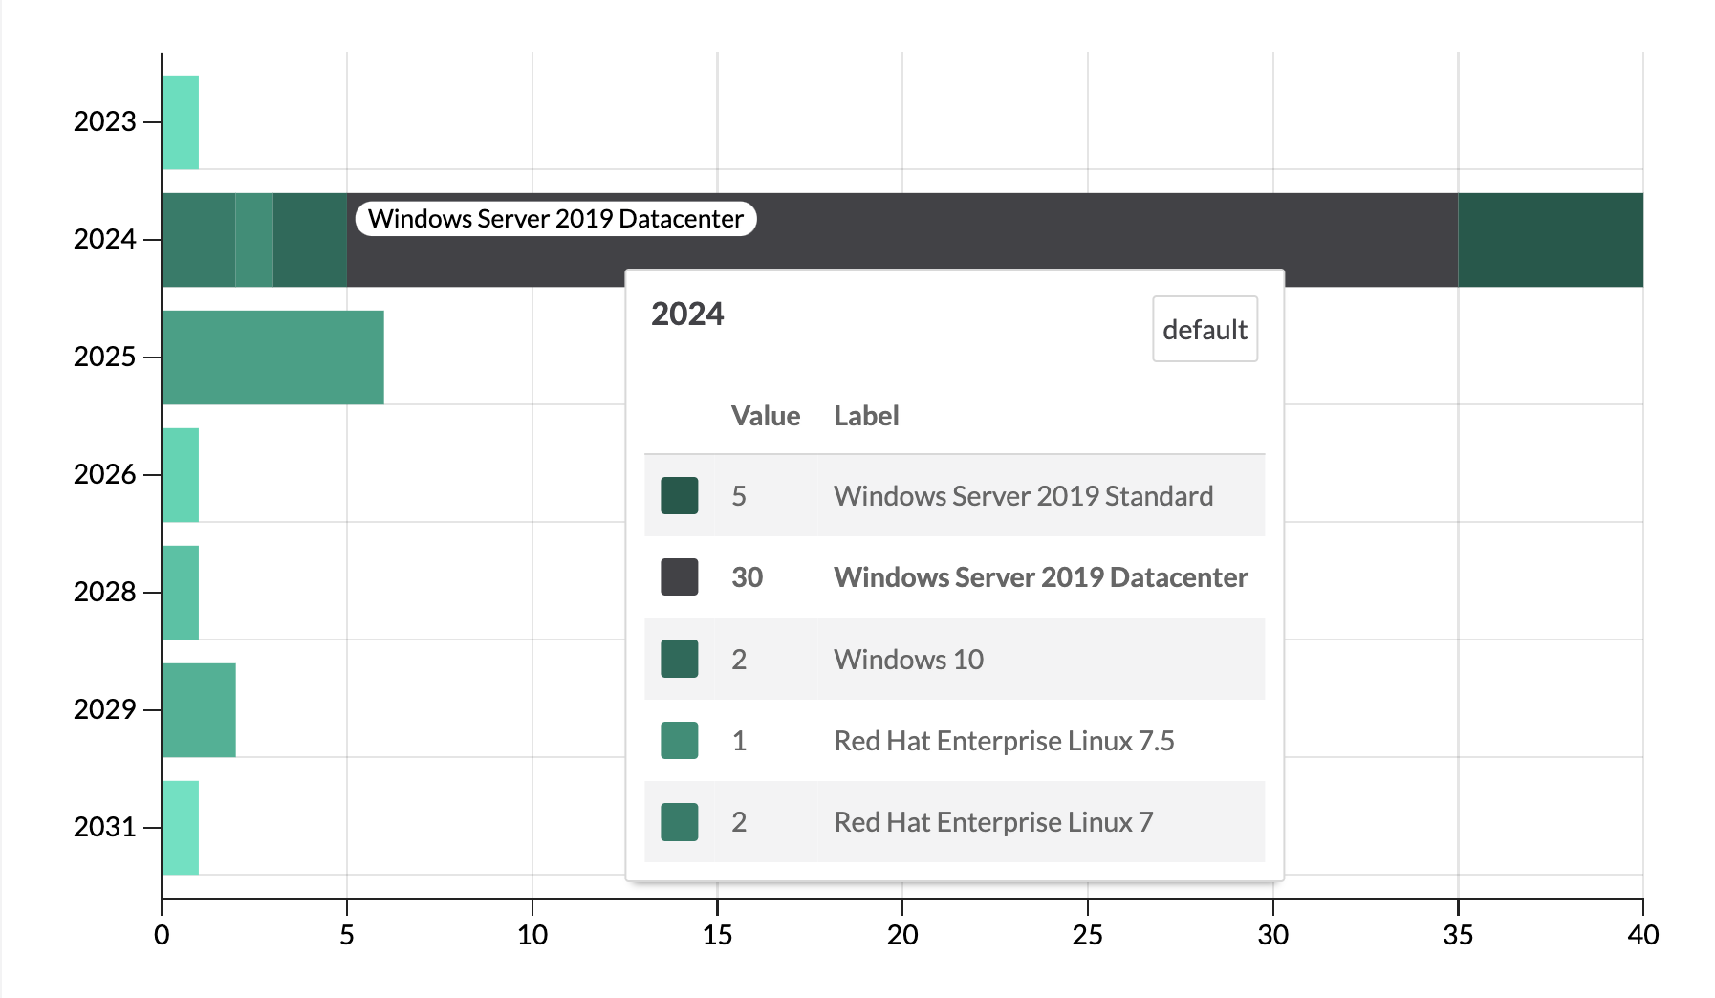Viewport: 1715px width, 998px height.
Task: Click the x-axis tick label 0
Action: pyautogui.click(x=162, y=935)
